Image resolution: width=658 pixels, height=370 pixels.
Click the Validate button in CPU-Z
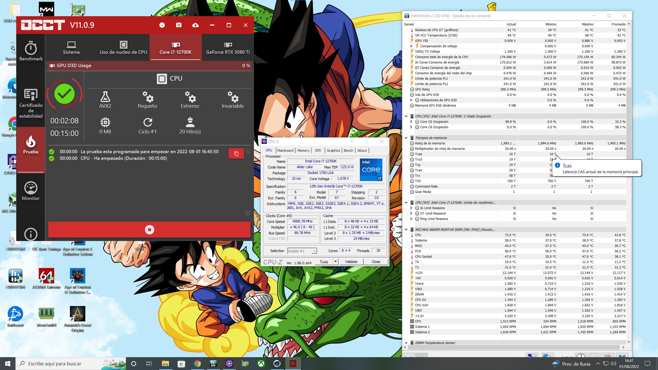point(351,262)
